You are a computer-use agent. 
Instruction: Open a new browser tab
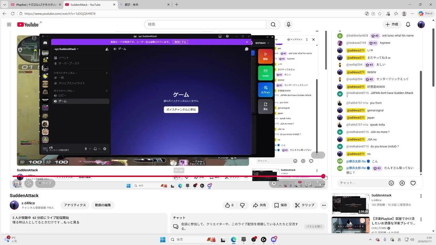pos(176,4)
